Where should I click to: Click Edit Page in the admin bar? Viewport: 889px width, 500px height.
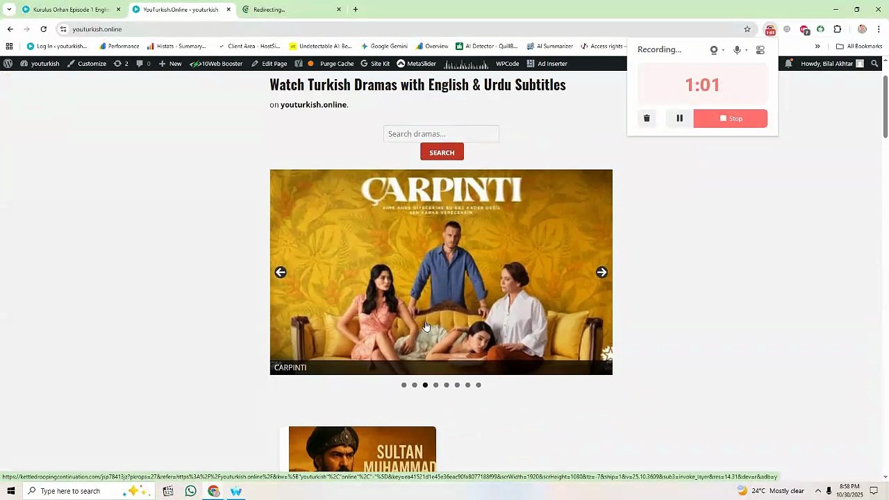(x=269, y=63)
